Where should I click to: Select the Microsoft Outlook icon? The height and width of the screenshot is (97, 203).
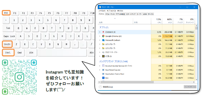pos(103,40)
